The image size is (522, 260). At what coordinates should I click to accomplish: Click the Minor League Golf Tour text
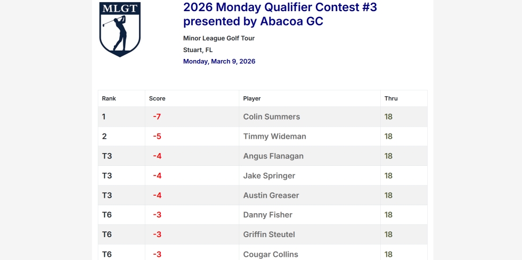pyautogui.click(x=219, y=38)
